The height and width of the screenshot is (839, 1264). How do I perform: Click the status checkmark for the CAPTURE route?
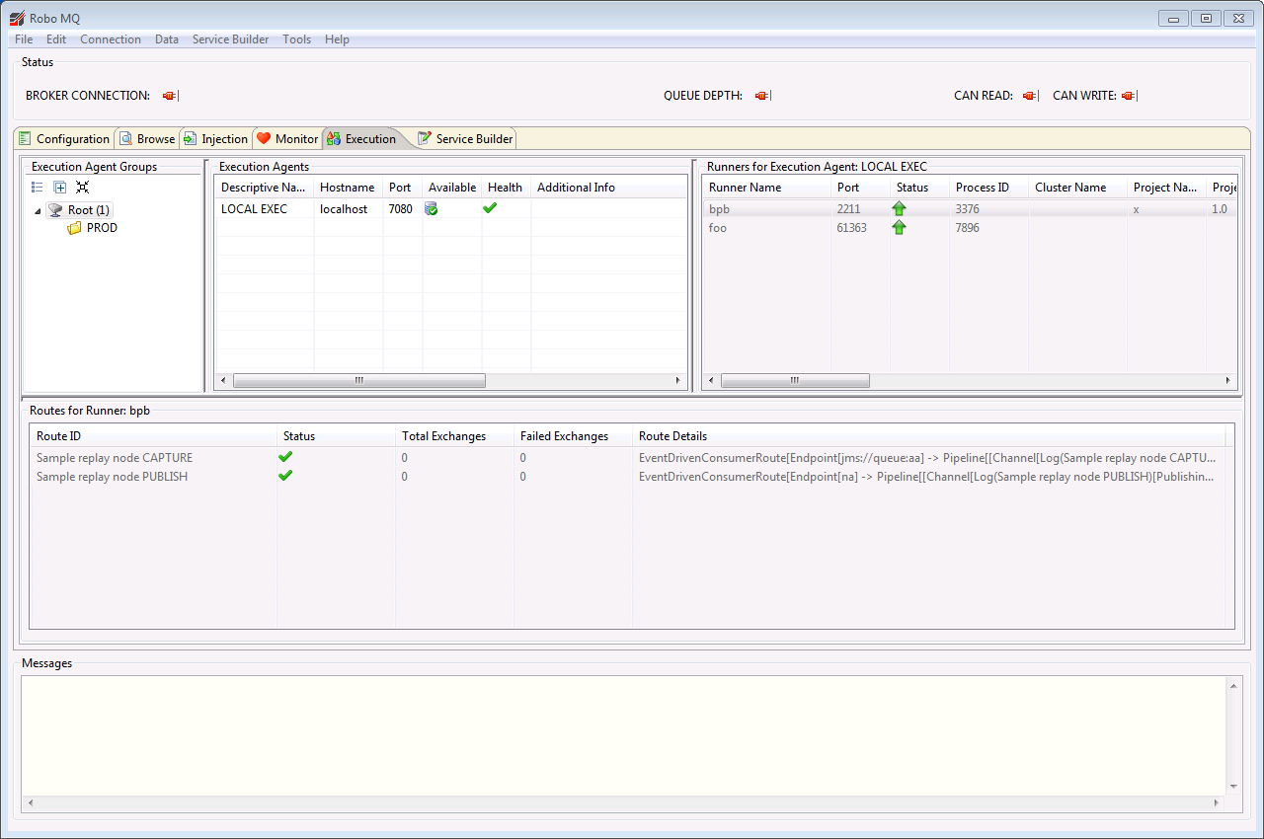click(x=285, y=457)
